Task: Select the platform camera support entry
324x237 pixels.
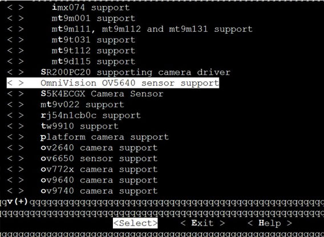Action: pyautogui.click(x=104, y=137)
